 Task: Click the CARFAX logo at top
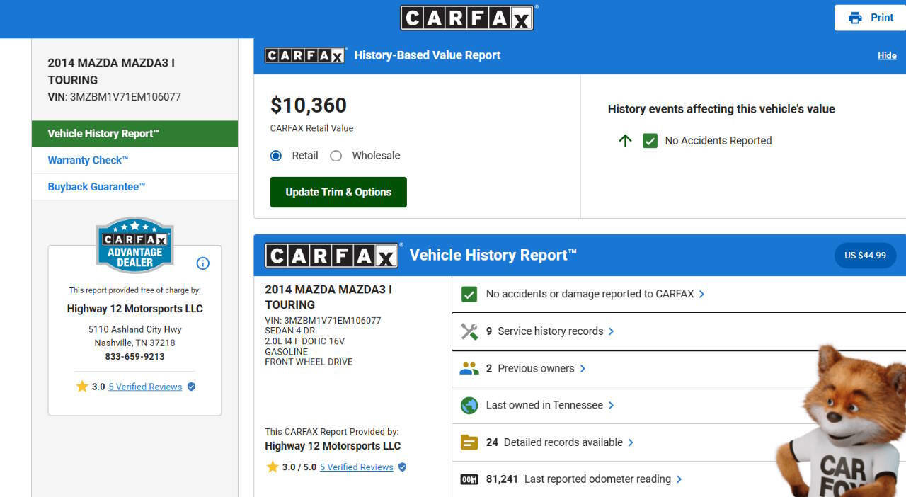(466, 17)
